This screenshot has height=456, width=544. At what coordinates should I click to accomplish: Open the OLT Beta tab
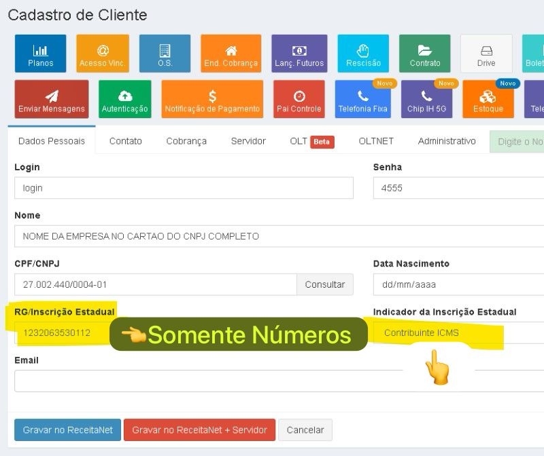coord(311,141)
